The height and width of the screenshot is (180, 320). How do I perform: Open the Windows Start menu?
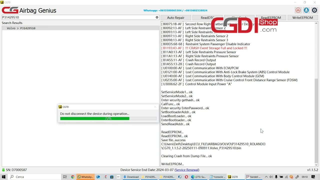(4, 177)
